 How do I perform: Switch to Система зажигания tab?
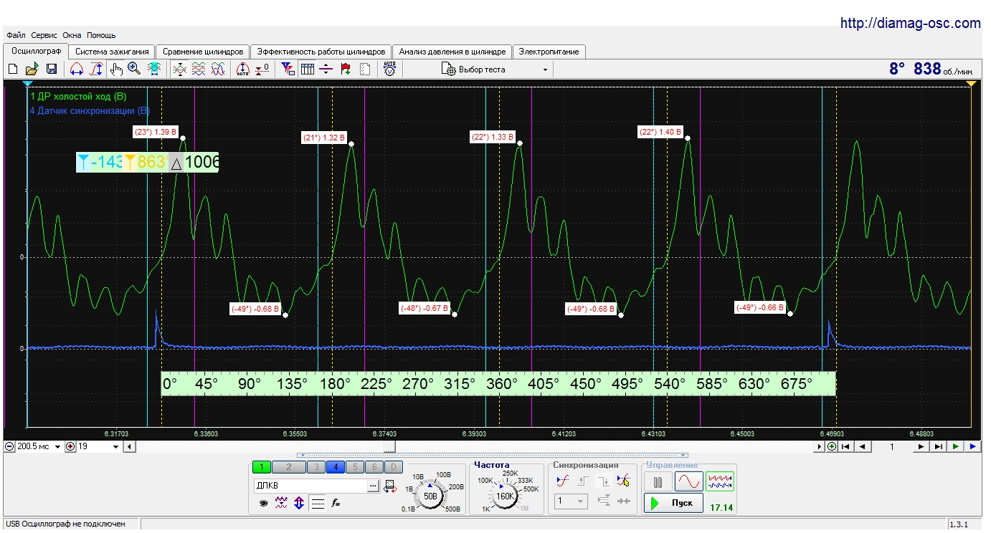click(x=112, y=52)
